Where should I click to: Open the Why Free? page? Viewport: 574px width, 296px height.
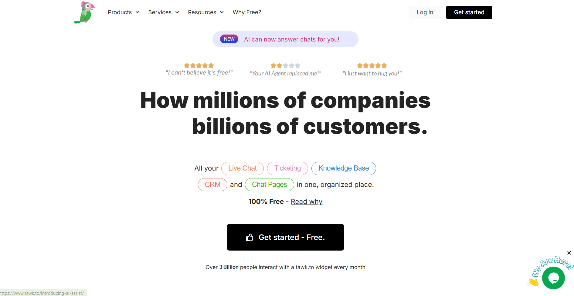[247, 12]
